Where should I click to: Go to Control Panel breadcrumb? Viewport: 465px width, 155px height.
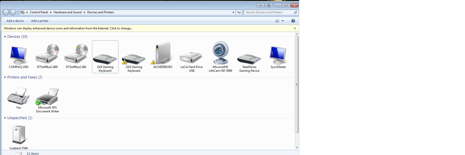pos(39,12)
